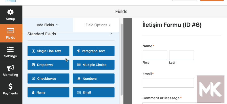Click the First name input in preview

coord(155,55)
